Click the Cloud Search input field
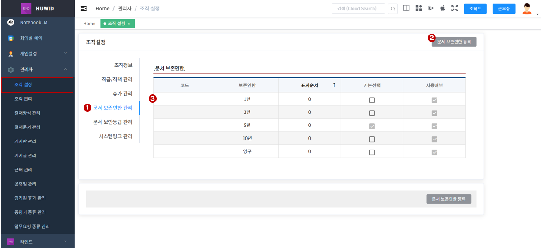 click(x=358, y=9)
